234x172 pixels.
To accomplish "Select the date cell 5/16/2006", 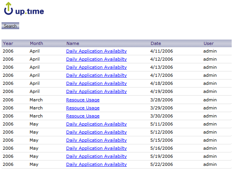I will [161, 148].
